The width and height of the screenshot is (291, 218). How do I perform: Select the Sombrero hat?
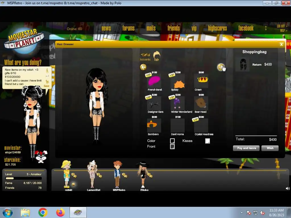[154, 125]
